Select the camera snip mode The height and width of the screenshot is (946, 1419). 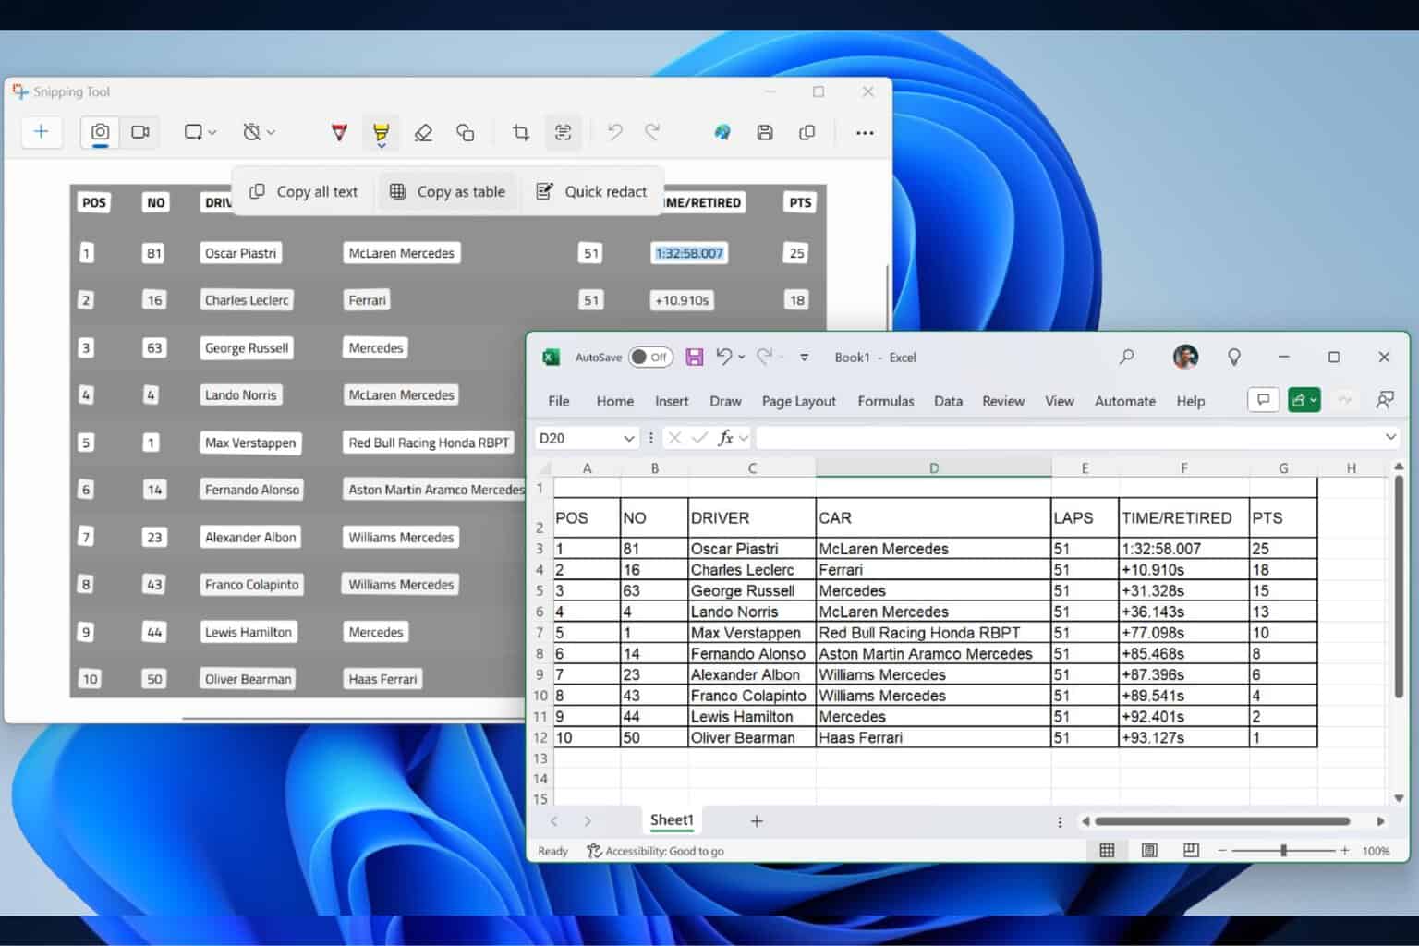(100, 132)
